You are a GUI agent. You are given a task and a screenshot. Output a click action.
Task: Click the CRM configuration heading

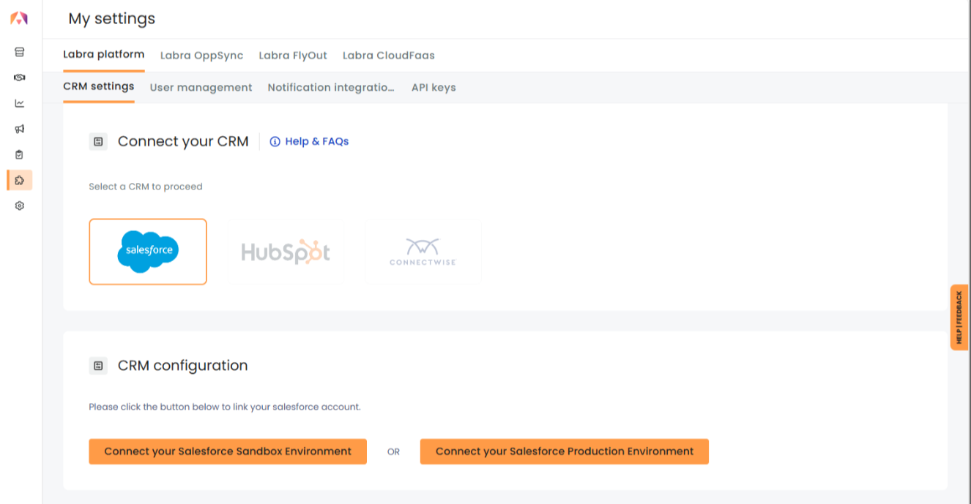coord(183,366)
